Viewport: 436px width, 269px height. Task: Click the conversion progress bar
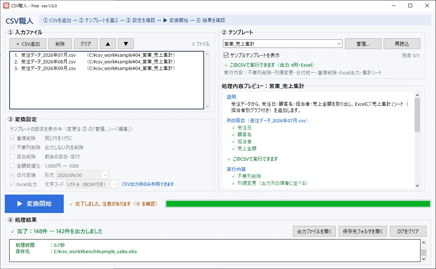click(x=298, y=204)
